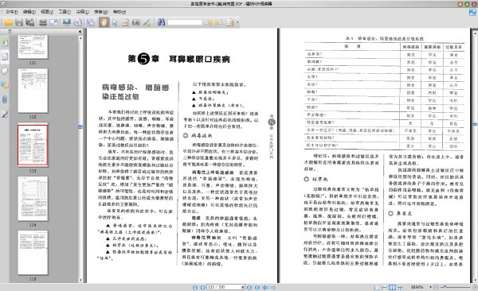Select highlighted page thumbnail 333
This screenshot has height=291, width=478.
[x=33, y=145]
